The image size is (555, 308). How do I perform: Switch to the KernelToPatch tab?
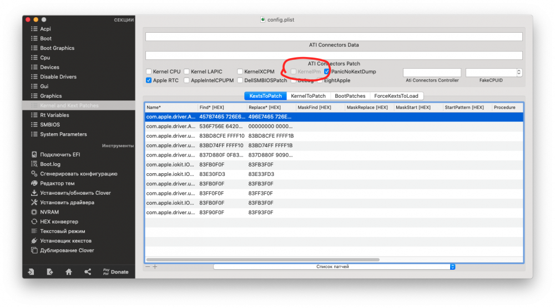coord(308,96)
